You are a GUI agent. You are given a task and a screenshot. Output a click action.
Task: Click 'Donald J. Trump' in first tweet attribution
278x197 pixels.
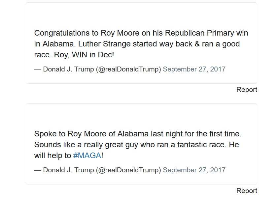coord(68,69)
